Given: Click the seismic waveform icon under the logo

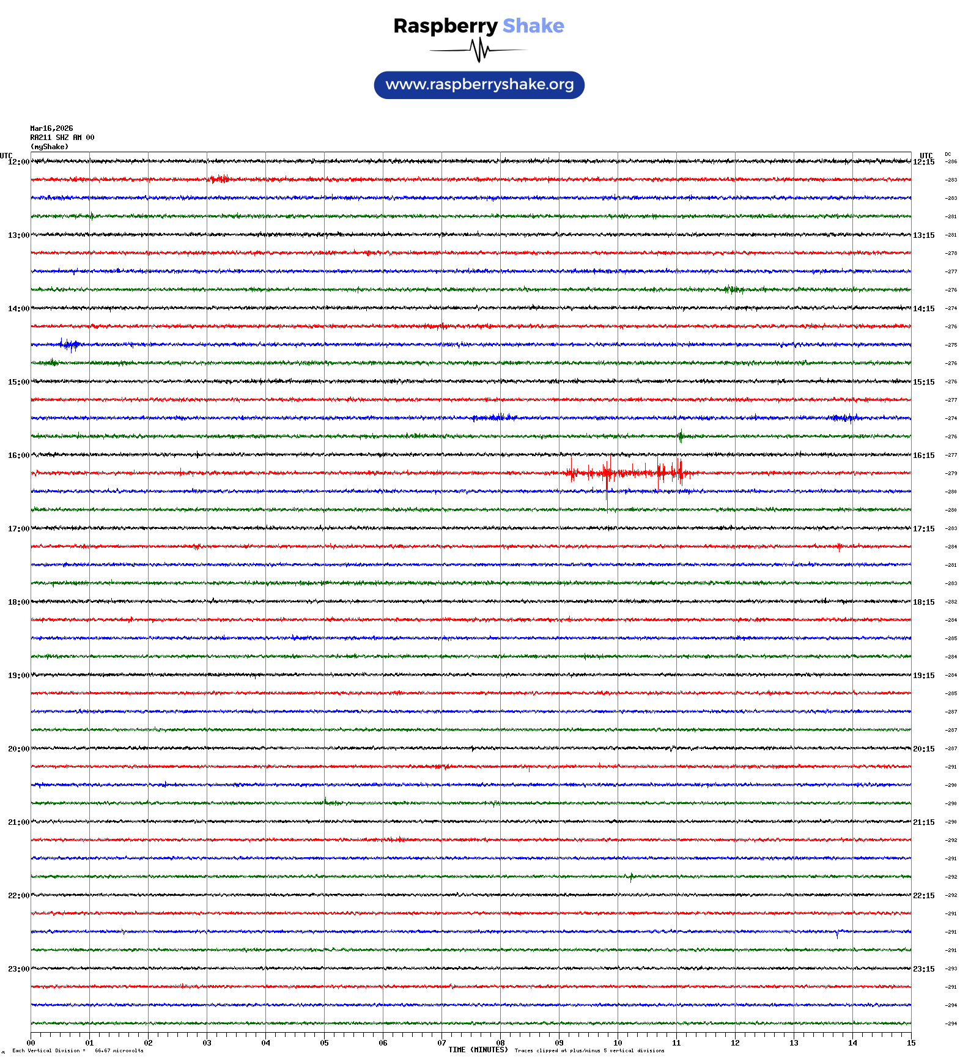Looking at the screenshot, I should pyautogui.click(x=479, y=50).
